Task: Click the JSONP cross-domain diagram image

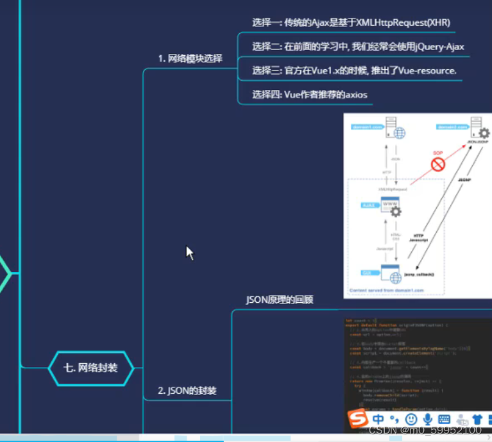Action: click(418, 206)
